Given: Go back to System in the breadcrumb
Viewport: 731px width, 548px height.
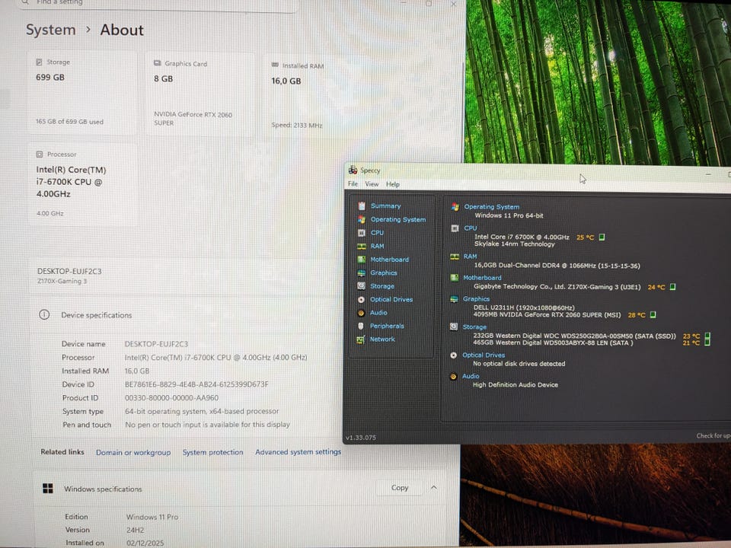Looking at the screenshot, I should click(50, 30).
